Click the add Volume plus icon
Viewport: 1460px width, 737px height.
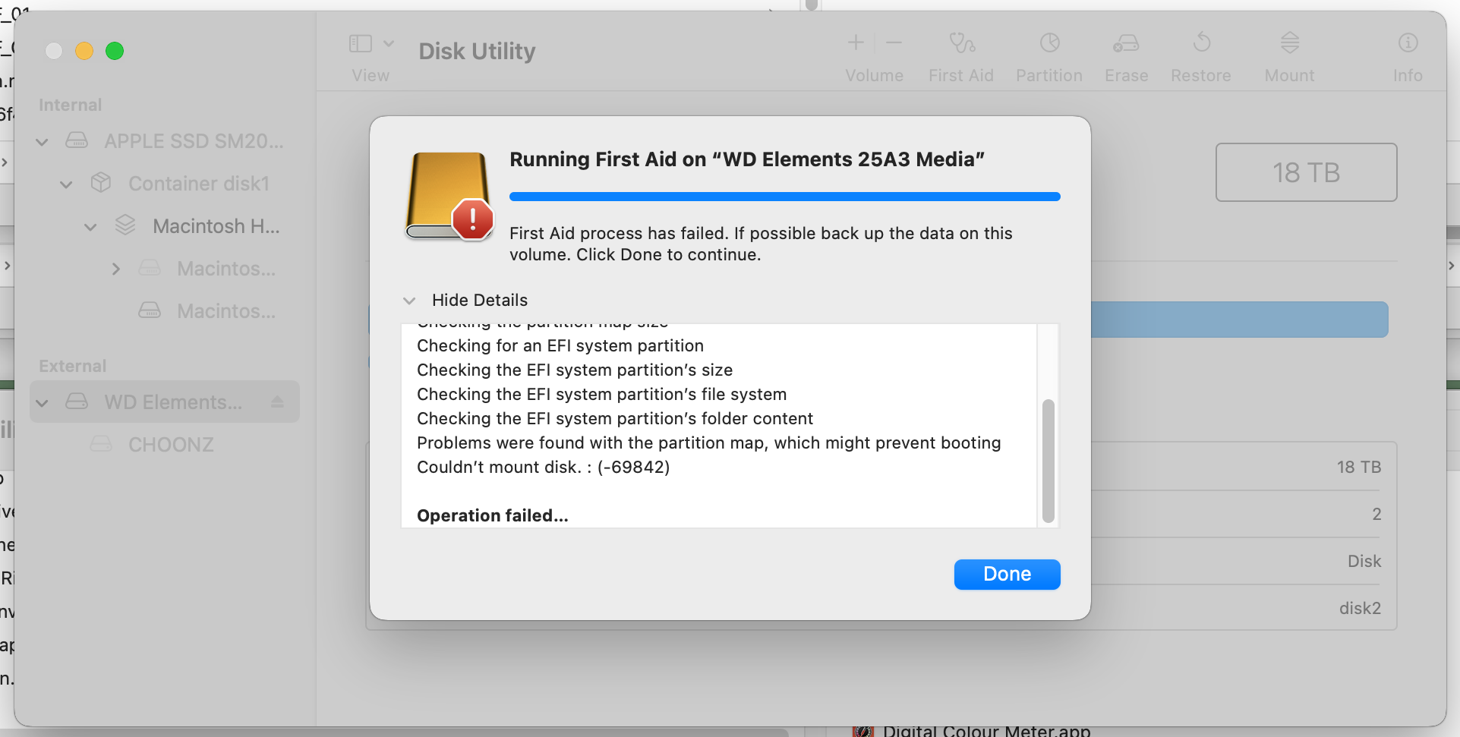[x=856, y=43]
